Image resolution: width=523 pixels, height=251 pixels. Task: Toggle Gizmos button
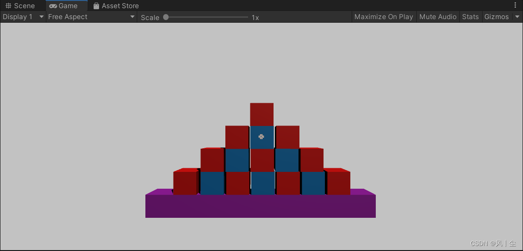coord(496,17)
